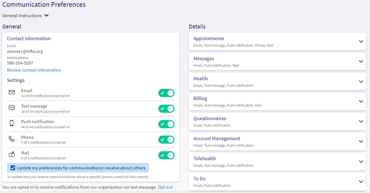
Task: Open Review contact information link
Action: click(34, 70)
